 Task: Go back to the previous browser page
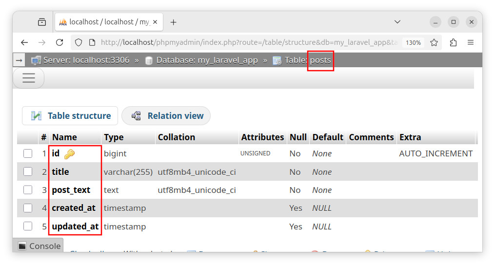click(x=24, y=42)
